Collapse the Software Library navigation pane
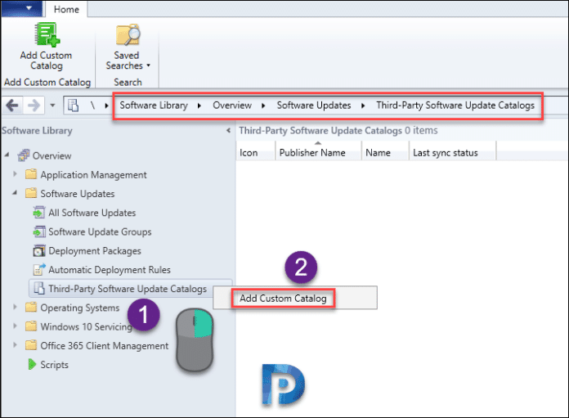The image size is (569, 418). pyautogui.click(x=228, y=130)
